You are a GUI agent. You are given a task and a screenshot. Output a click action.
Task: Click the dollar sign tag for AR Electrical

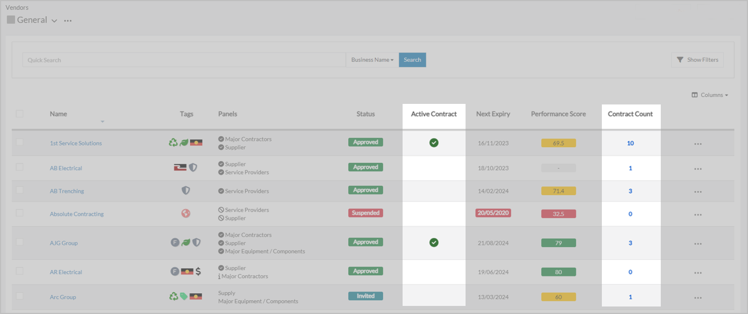point(198,271)
